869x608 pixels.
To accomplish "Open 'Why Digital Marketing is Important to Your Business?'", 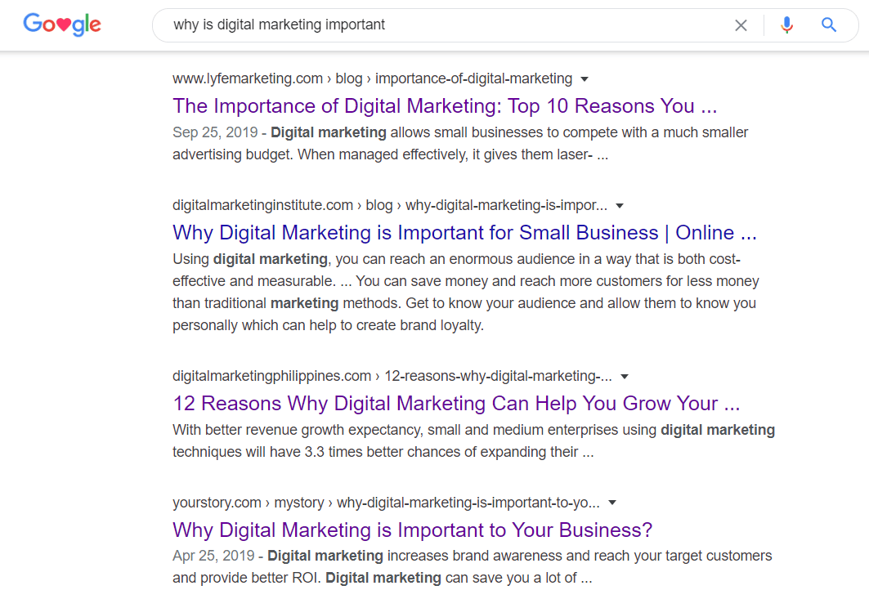I will (x=412, y=530).
